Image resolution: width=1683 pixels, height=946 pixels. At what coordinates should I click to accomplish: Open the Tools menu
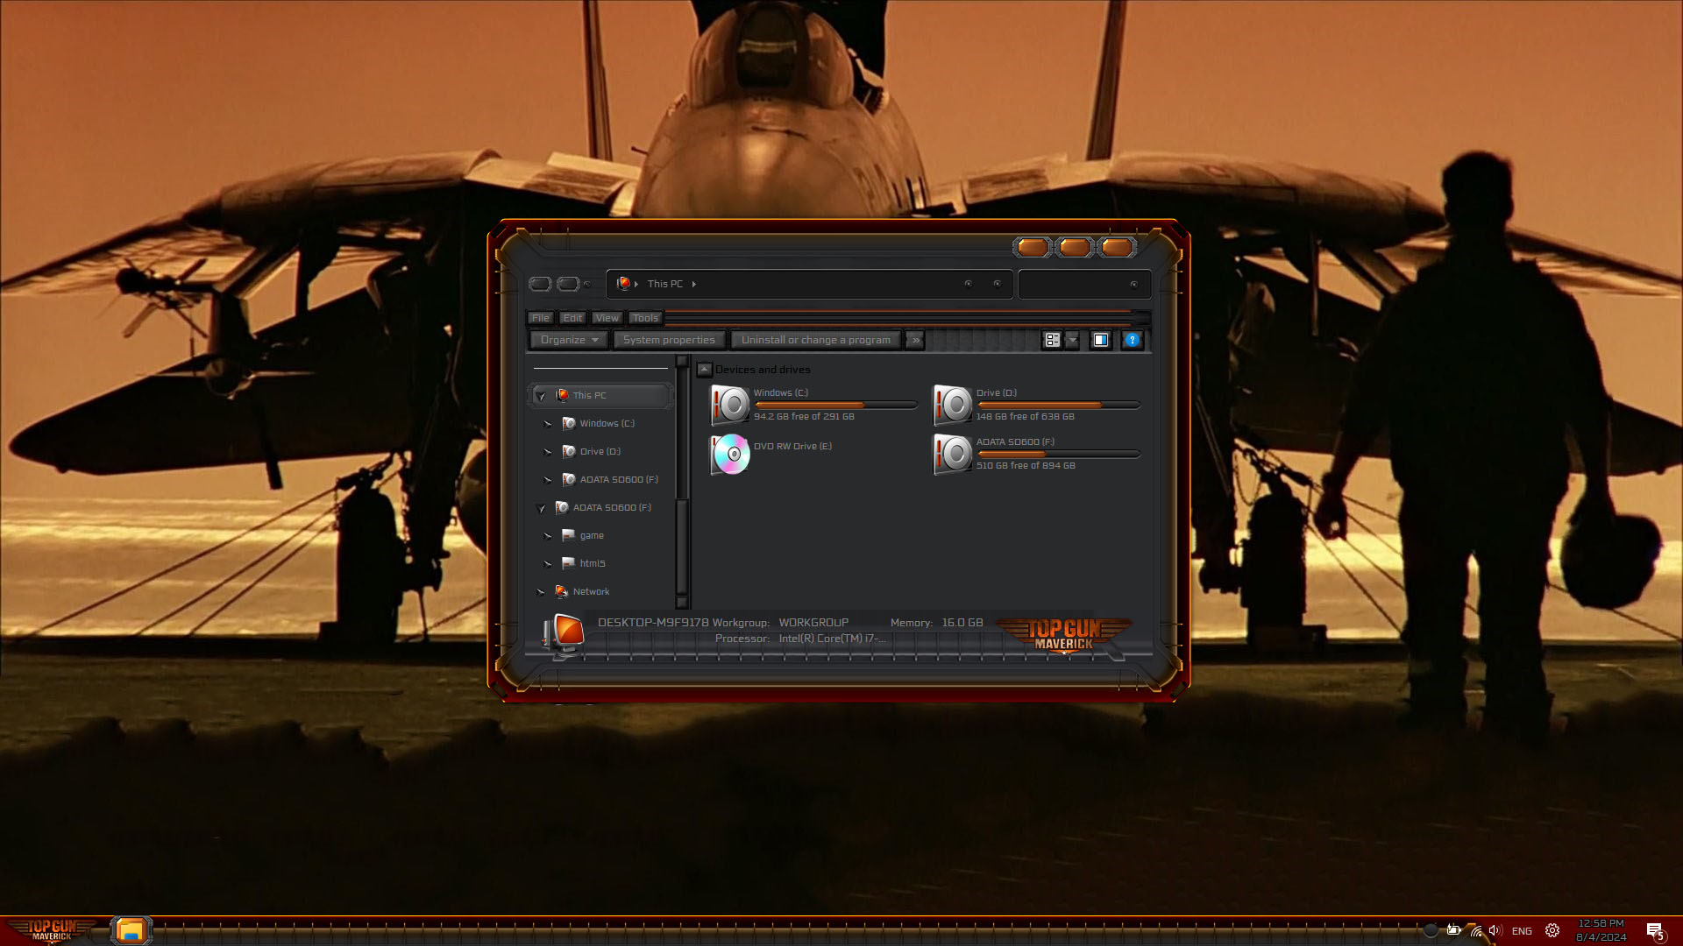(644, 318)
